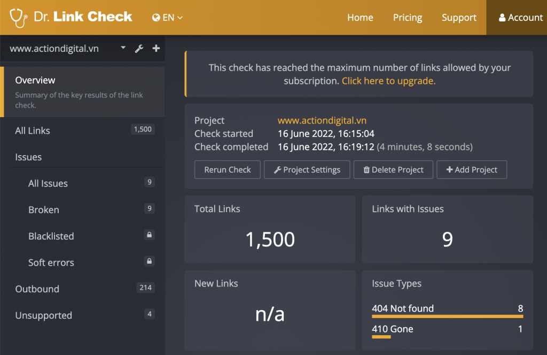Screen dimensions: 547x355
Task: Select the Overview sidebar item
Action: 82,92
